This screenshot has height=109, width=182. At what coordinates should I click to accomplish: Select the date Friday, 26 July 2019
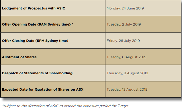point(123,41)
